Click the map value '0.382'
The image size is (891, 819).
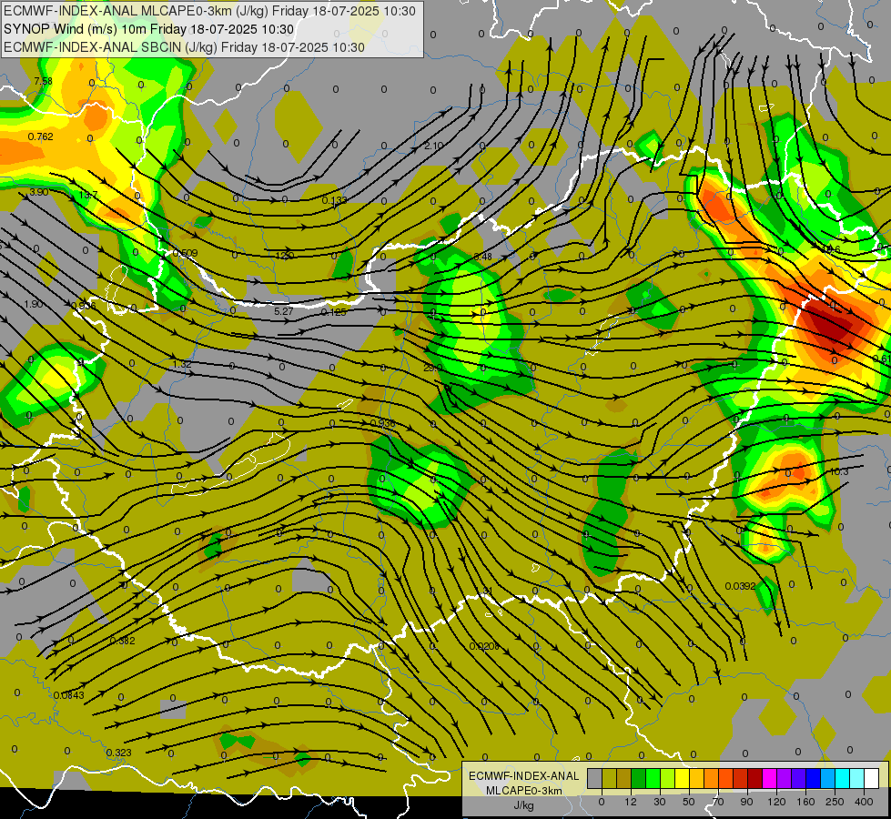122,641
